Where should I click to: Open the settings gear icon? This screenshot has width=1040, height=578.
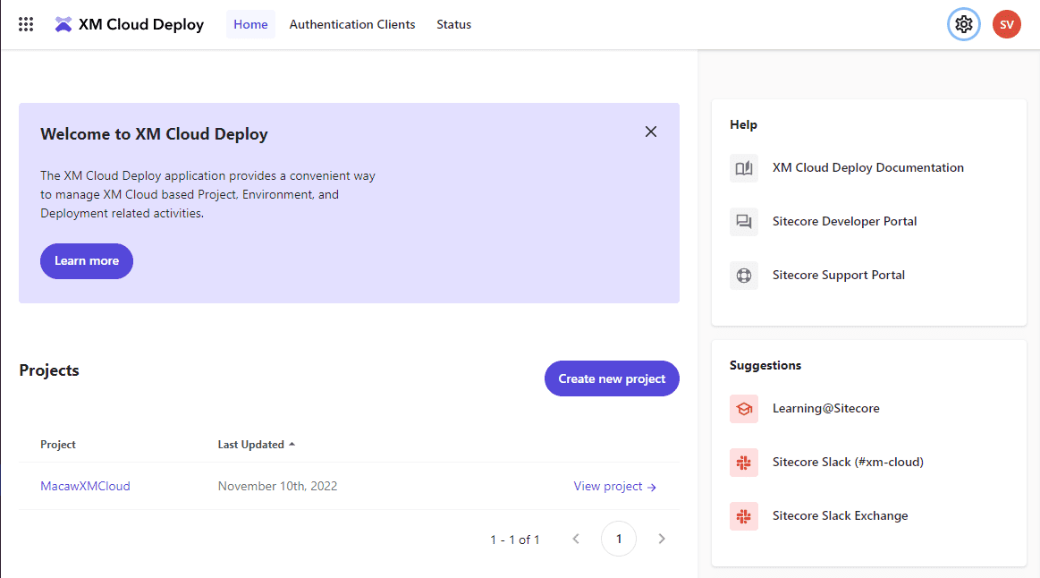pos(963,24)
